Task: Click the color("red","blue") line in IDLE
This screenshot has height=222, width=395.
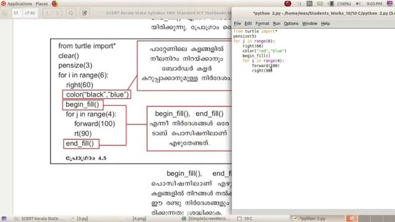Action: [264, 51]
